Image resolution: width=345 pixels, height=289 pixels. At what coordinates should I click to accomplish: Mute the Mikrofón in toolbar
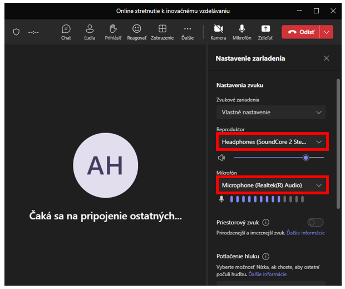242,32
